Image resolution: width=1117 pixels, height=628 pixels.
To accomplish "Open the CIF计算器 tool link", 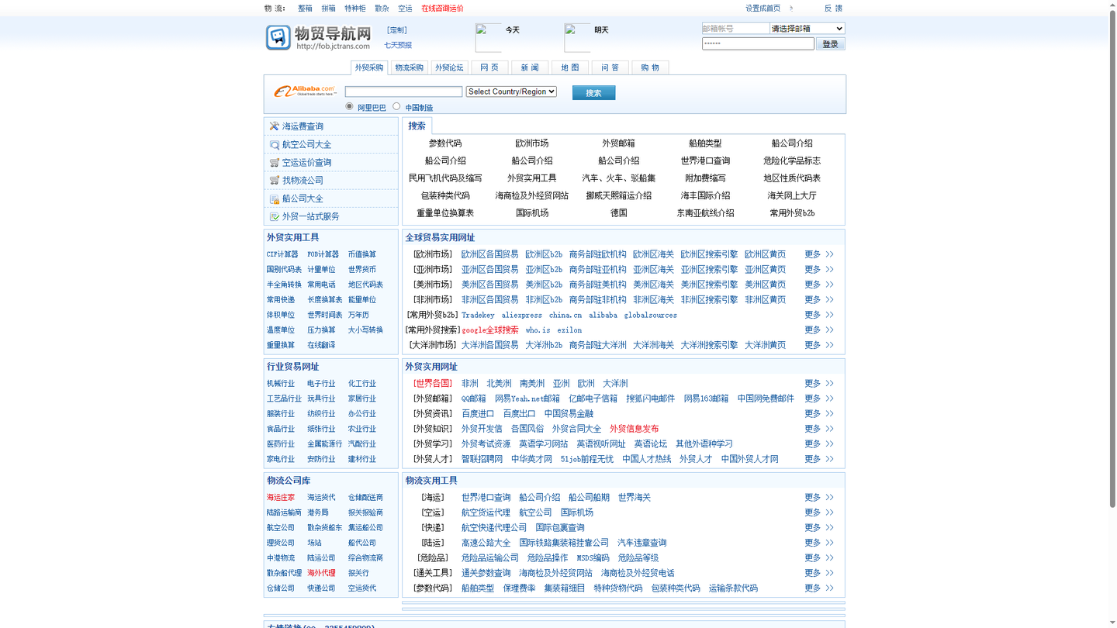I will click(x=282, y=254).
